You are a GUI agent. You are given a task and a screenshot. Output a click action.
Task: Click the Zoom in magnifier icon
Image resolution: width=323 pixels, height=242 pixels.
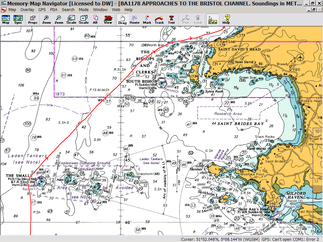(x=47, y=20)
